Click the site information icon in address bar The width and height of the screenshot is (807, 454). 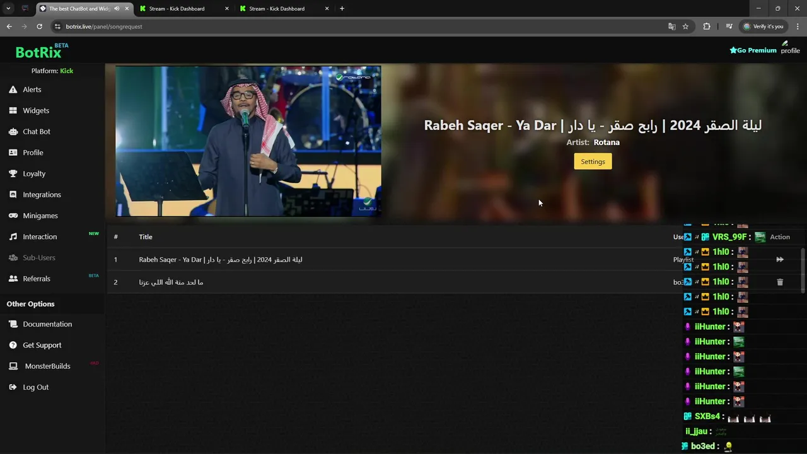tap(57, 26)
